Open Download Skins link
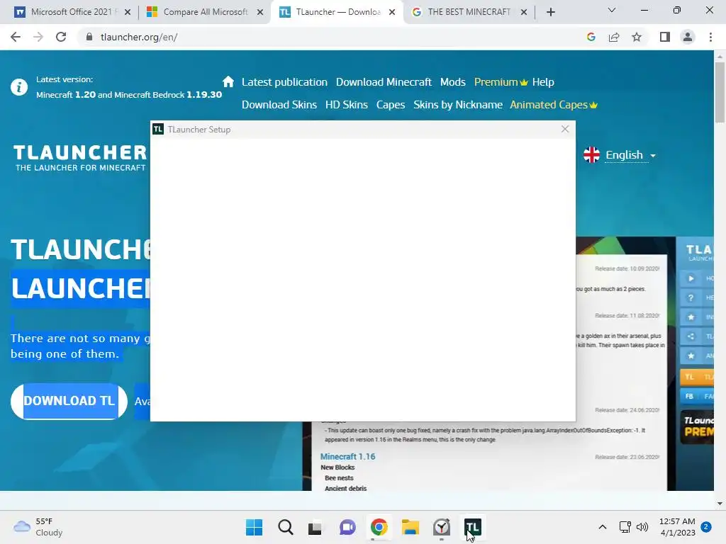This screenshot has width=726, height=544. 279,105
